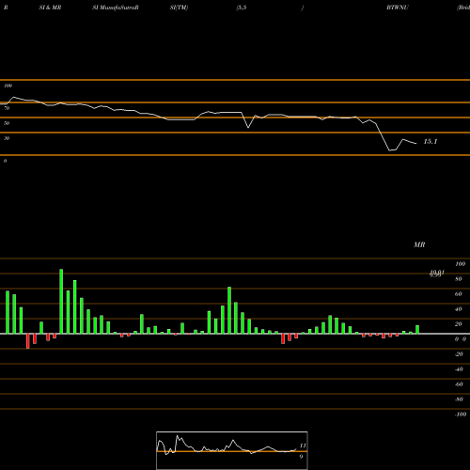Click the 80 label on MR axis

click(459, 279)
